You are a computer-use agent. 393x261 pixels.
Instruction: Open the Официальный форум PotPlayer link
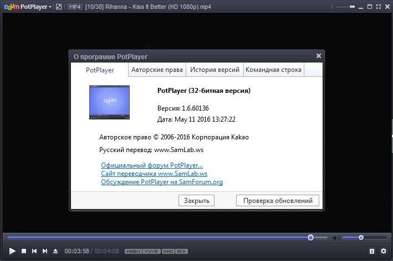[152, 165]
